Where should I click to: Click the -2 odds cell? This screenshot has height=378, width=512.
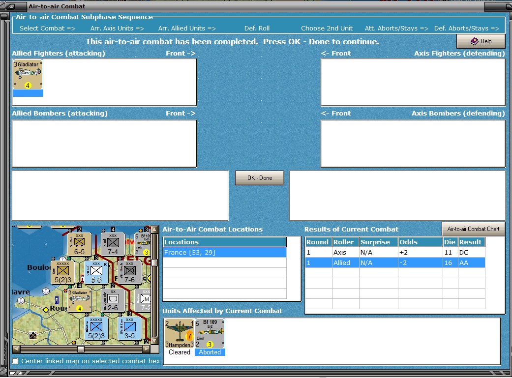click(x=420, y=263)
